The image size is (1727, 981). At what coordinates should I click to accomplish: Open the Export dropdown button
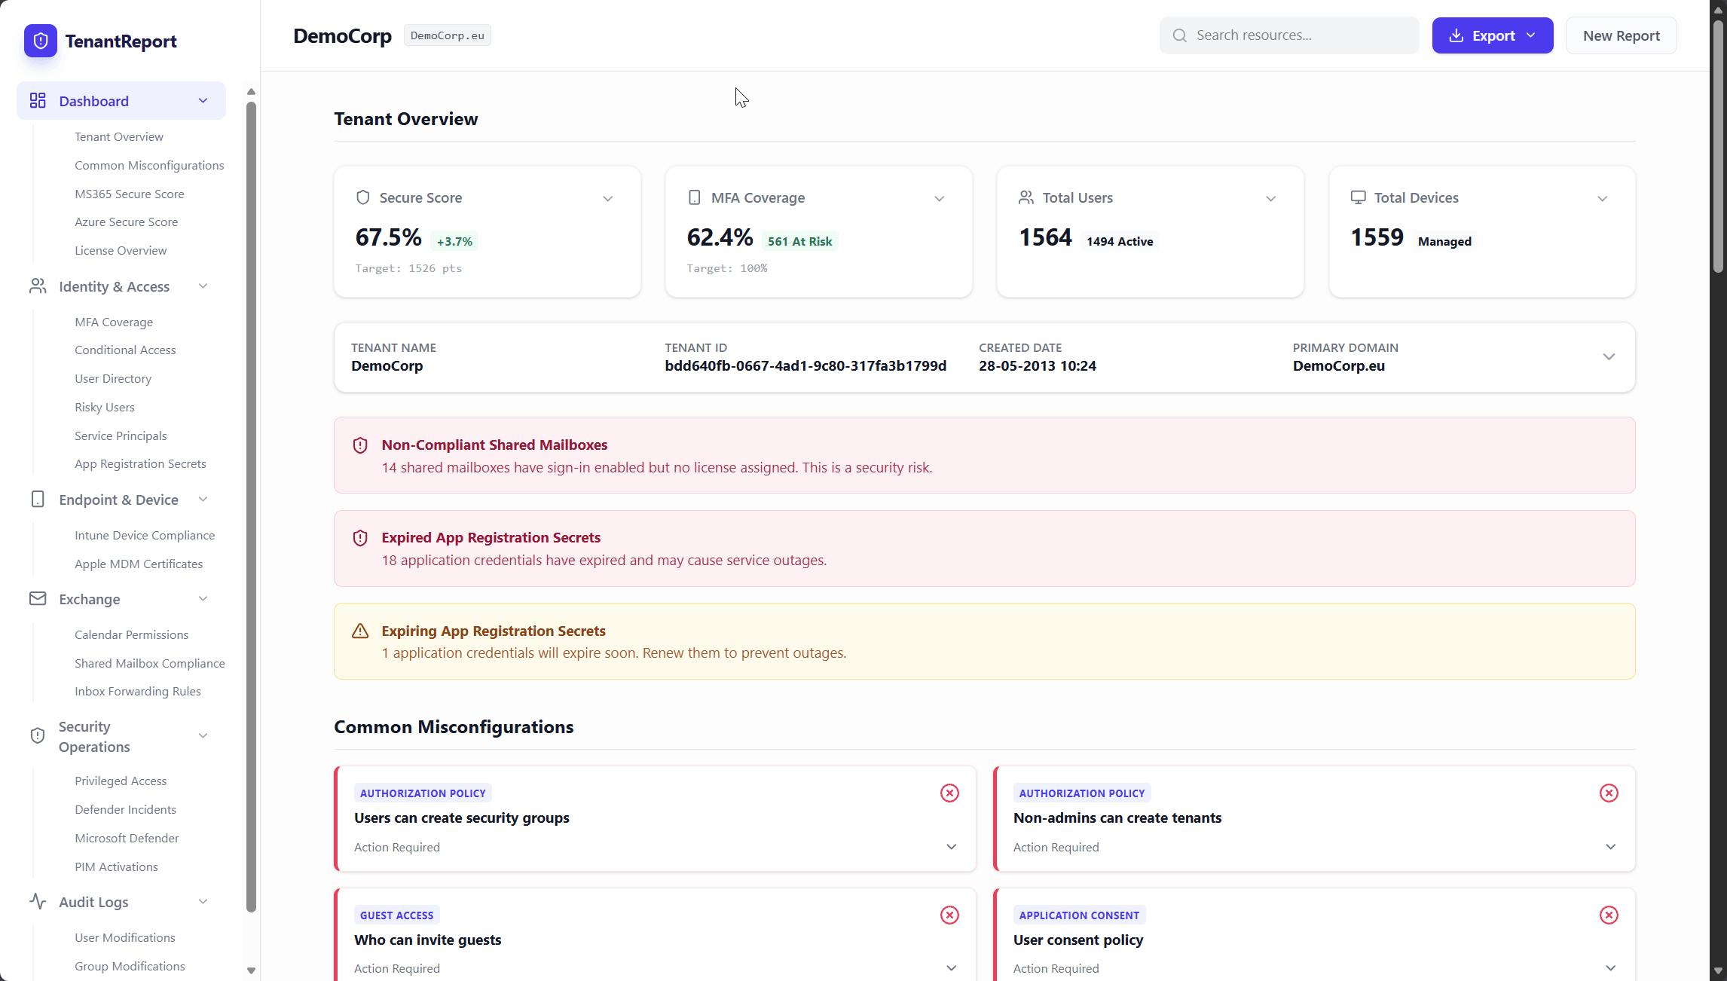[1492, 35]
